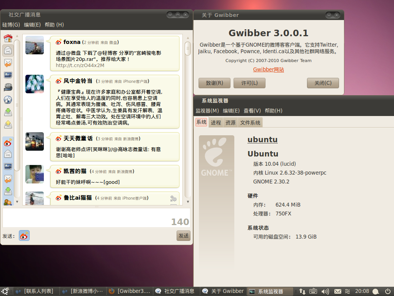The width and height of the screenshot is (394, 296).
Task: Switch to 关于 Gwibber taskbar entry
Action: point(223,291)
